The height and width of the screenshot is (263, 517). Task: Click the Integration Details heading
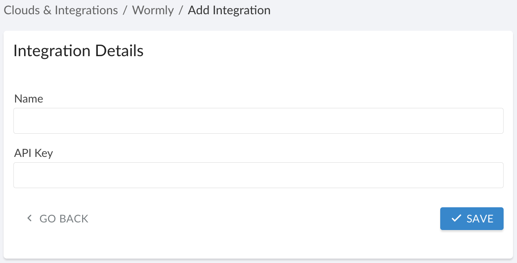click(79, 50)
